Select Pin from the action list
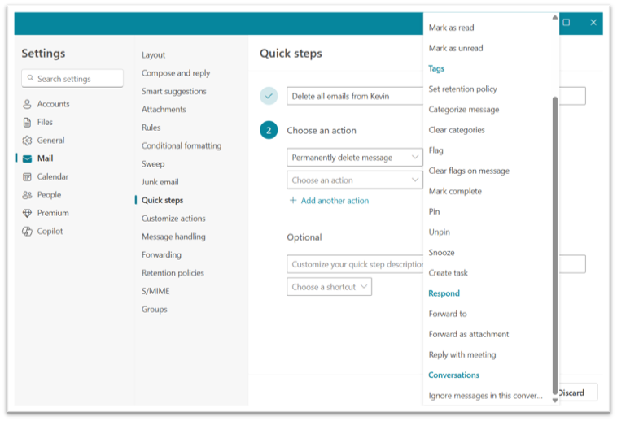Screen dimensions: 617x421 [x=435, y=211]
